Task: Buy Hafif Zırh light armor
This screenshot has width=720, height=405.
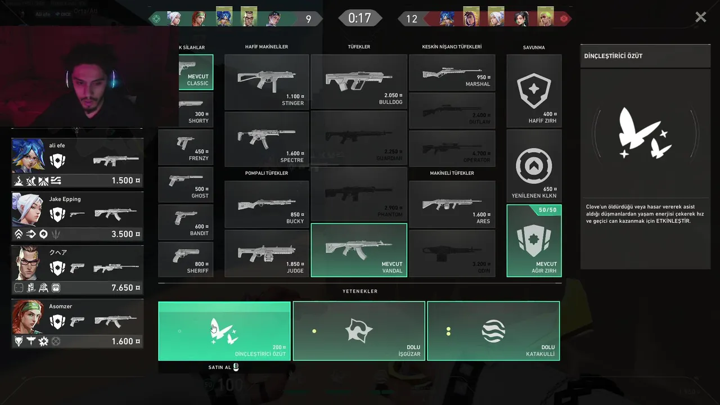Action: 534,91
